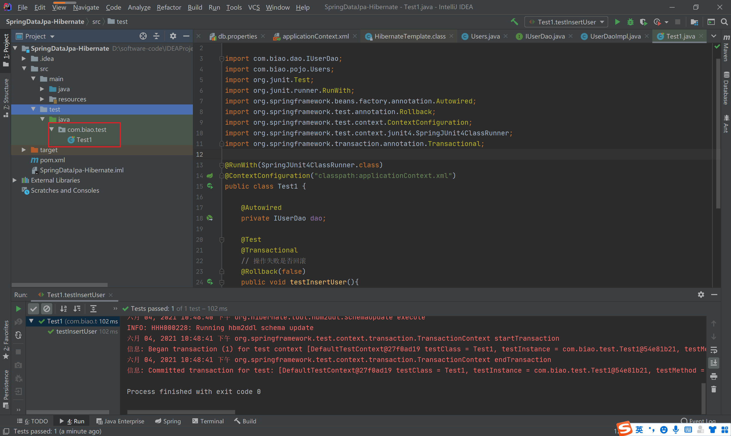Rerun tests in Run panel
The image size is (731, 436).
[18, 308]
